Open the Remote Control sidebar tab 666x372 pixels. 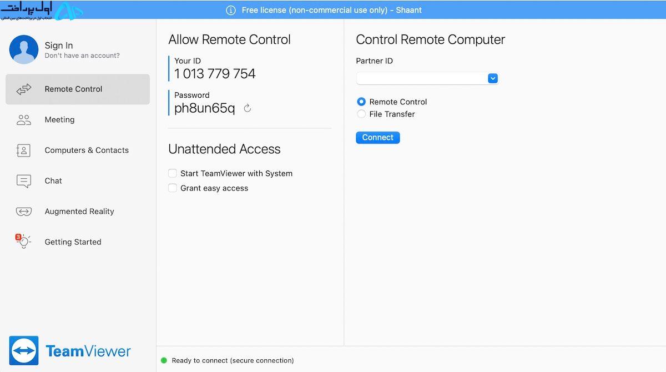point(78,89)
